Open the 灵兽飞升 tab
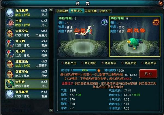Screen dimensions: 164x115 105,11
